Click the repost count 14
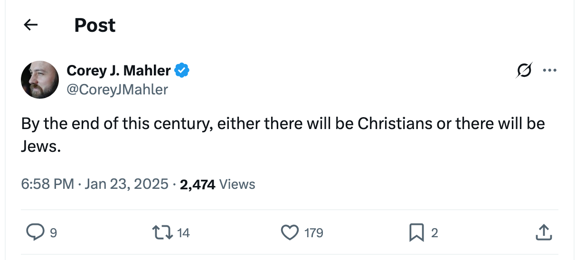 pos(183,233)
